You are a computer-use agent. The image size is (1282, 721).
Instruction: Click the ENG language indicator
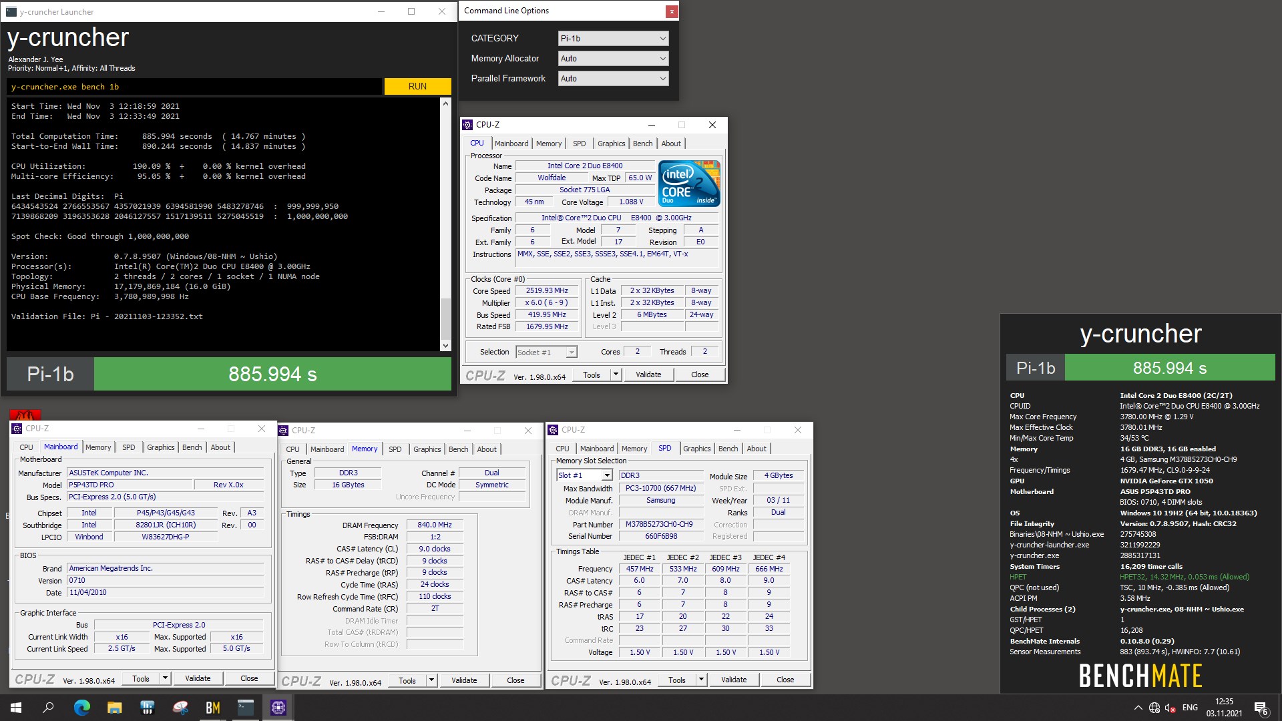[1190, 708]
